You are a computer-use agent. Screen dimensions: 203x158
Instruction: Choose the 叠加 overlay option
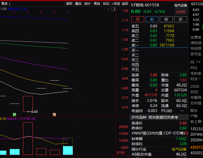click(78, 4)
